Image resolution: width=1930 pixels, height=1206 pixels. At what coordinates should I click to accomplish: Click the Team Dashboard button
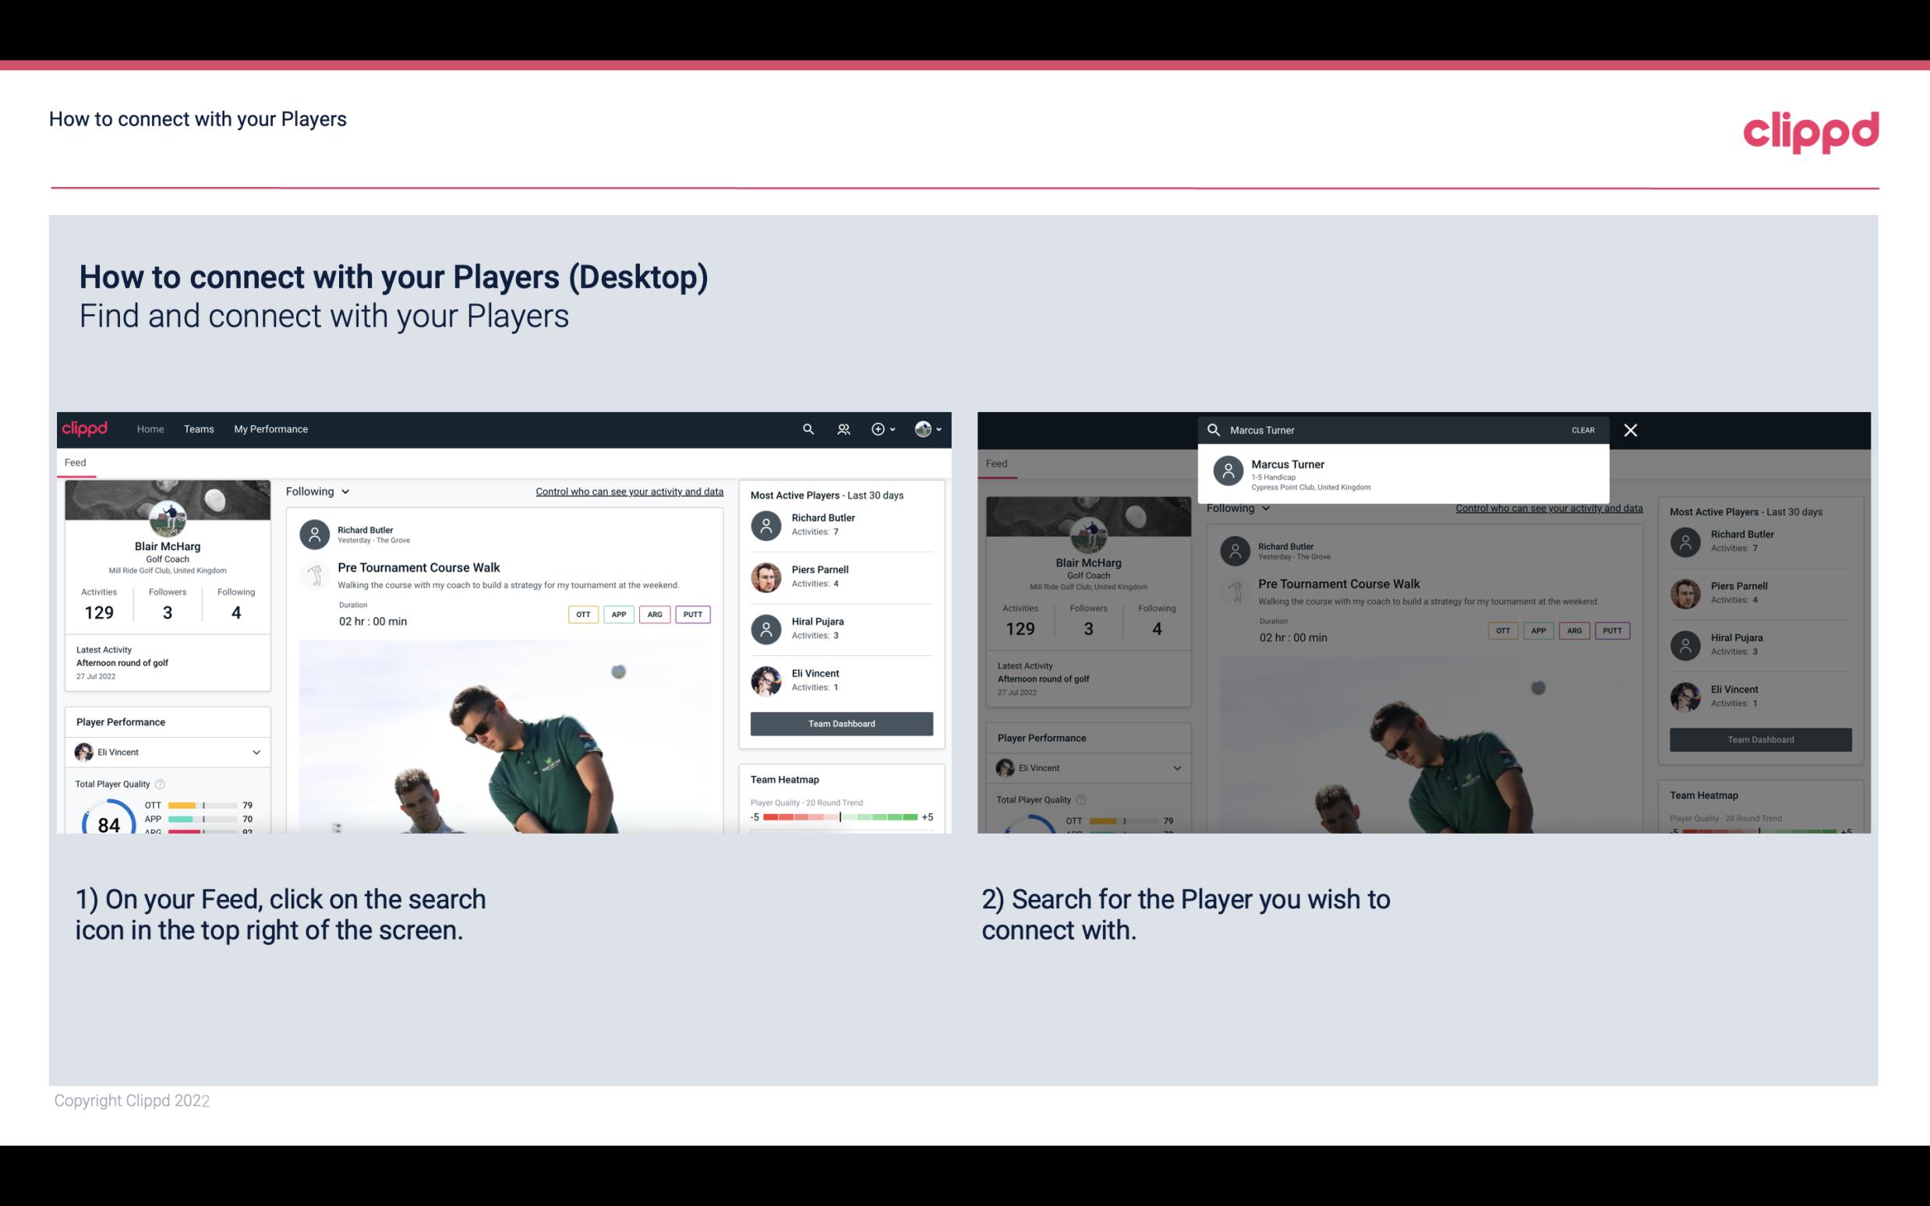[x=840, y=722]
